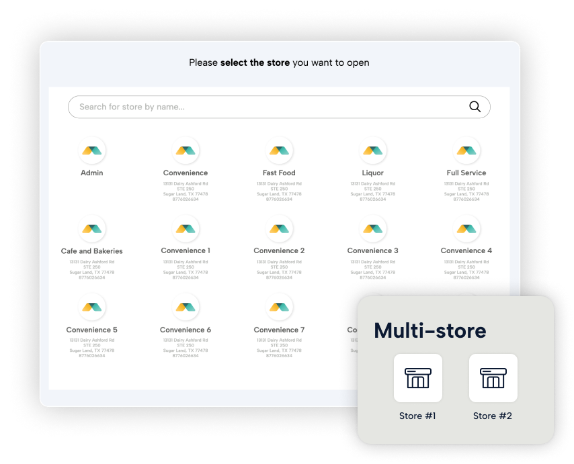Click the Store #1 label
Screen dimensions: 574x464
point(417,416)
